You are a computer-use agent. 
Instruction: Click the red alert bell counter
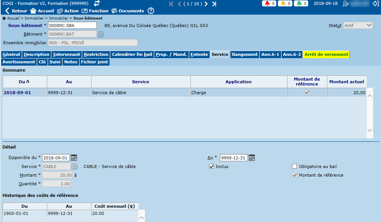point(269,4)
